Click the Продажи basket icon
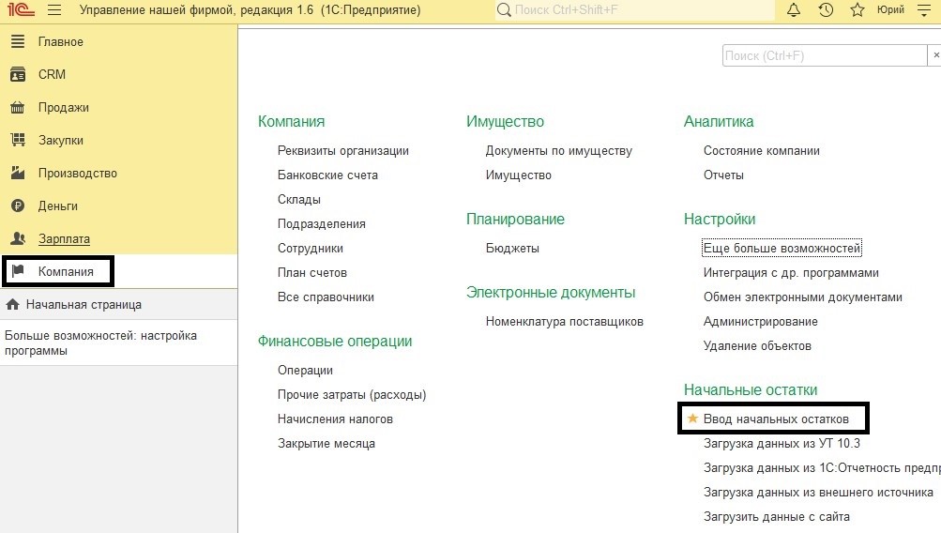The width and height of the screenshot is (941, 533). (17, 107)
